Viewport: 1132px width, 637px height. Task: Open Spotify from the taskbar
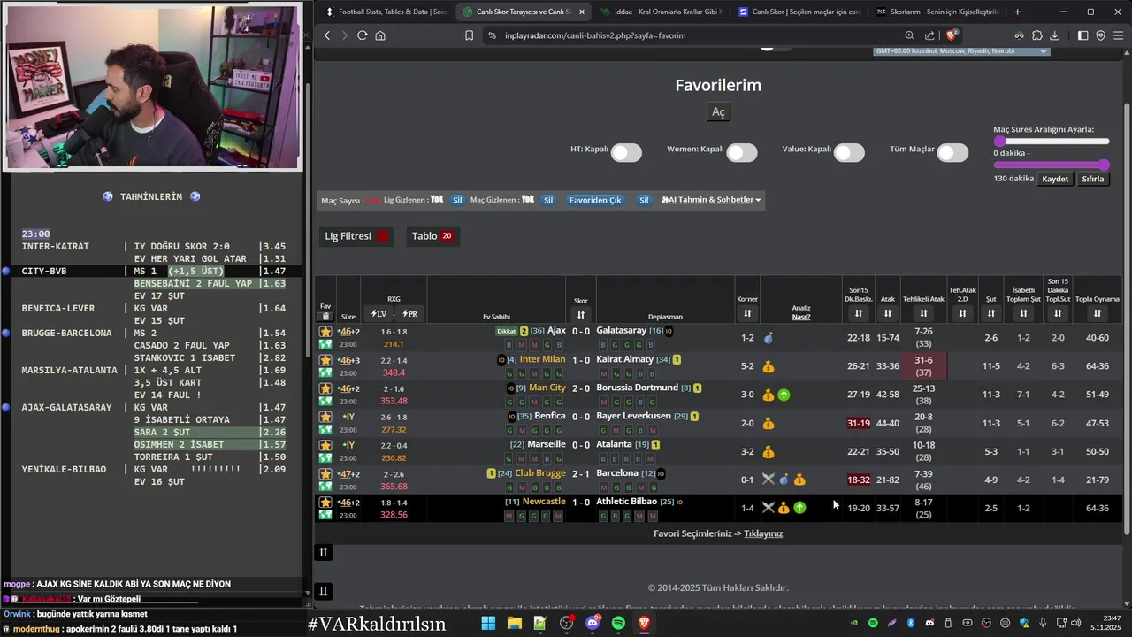[x=618, y=624]
